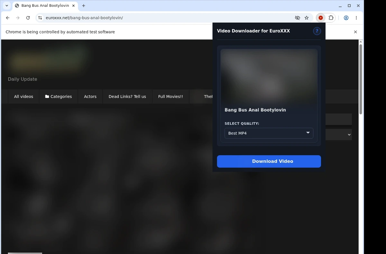Open the Chrome profile menu

tap(346, 18)
